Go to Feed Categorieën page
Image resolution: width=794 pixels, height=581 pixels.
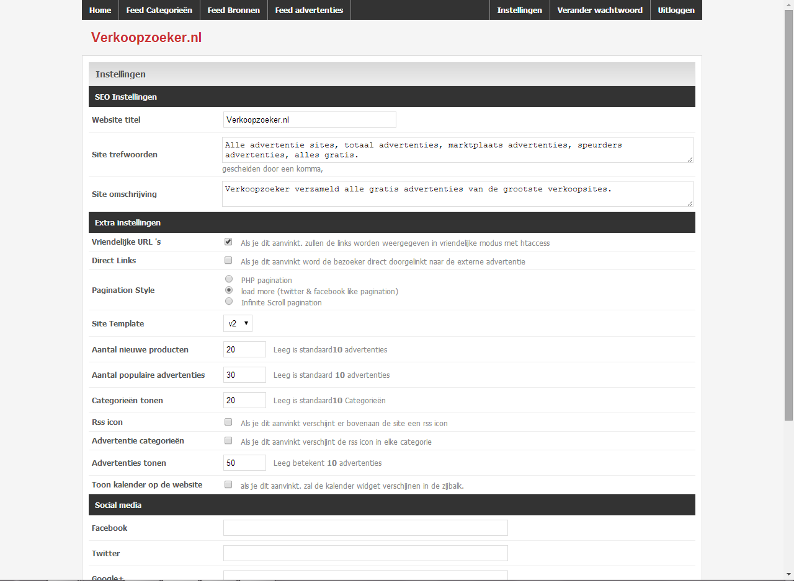click(x=159, y=10)
